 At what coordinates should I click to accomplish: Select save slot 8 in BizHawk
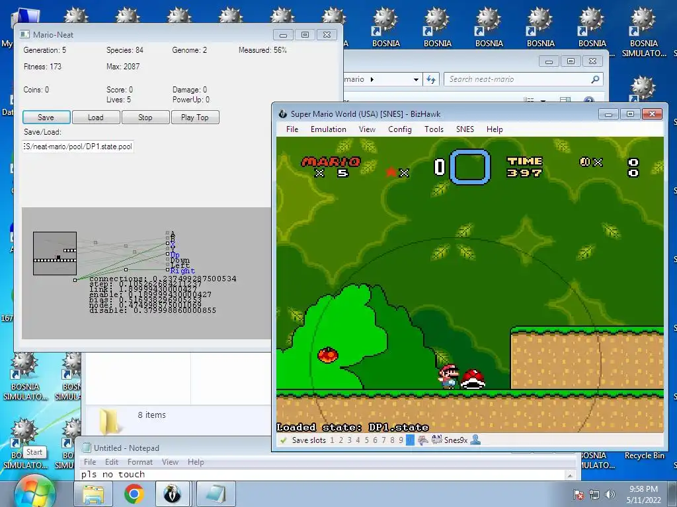click(392, 440)
